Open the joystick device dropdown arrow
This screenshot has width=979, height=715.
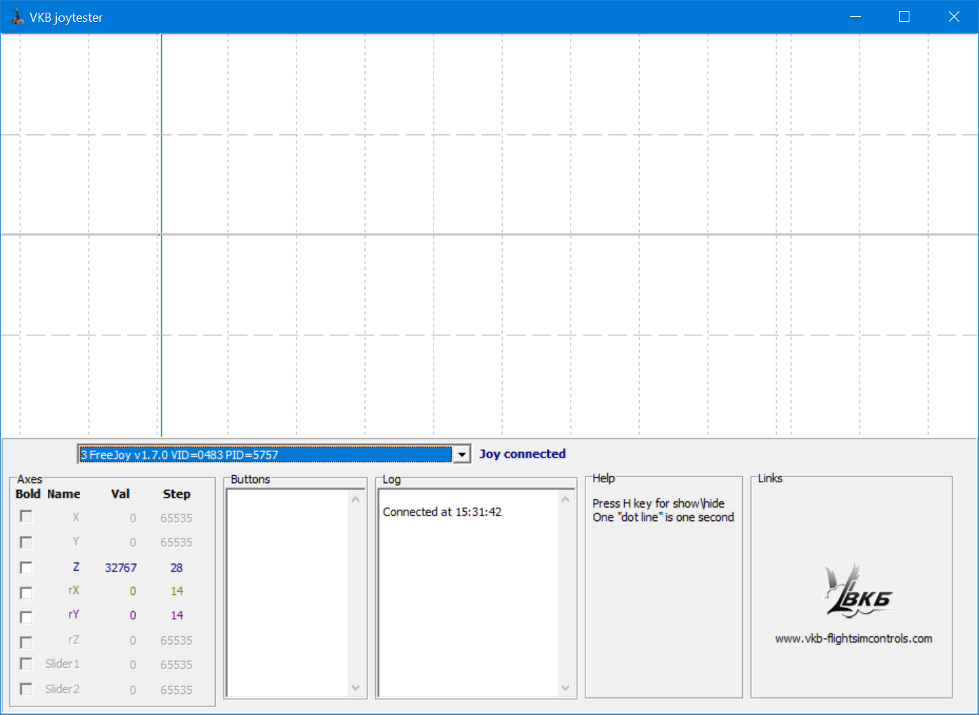click(462, 455)
